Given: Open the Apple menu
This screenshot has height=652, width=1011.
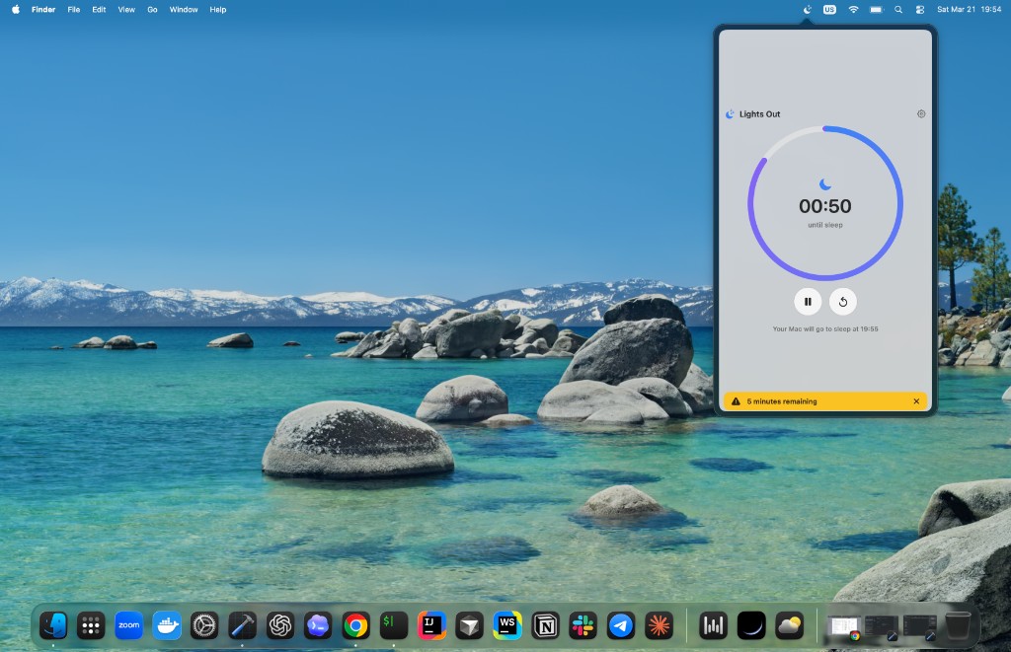Looking at the screenshot, I should tap(16, 10).
